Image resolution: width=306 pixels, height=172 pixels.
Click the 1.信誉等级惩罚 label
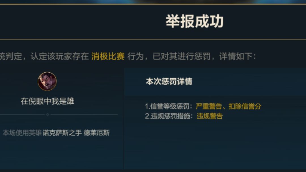coord(167,106)
